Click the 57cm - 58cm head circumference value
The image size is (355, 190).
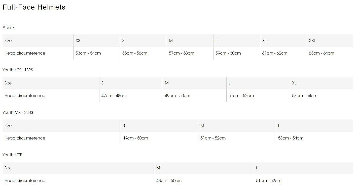click(182, 53)
